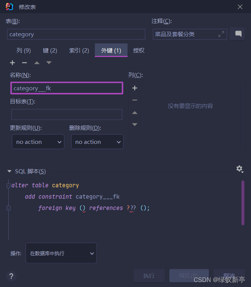
Task: Focus the table name field containing category
Action: point(76,34)
